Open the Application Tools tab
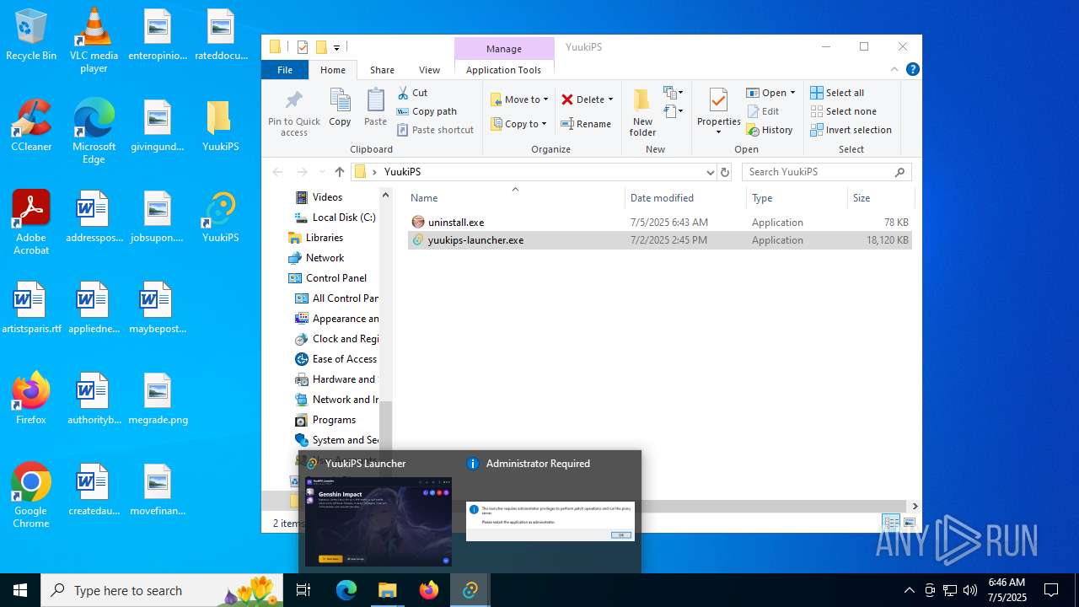1079x607 pixels. 503,70
